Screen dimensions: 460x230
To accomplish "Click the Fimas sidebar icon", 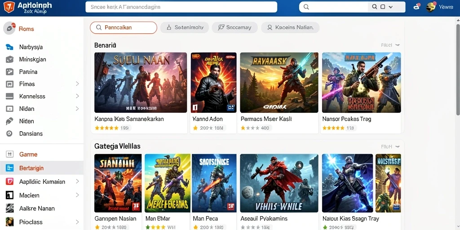I will 9,84.
